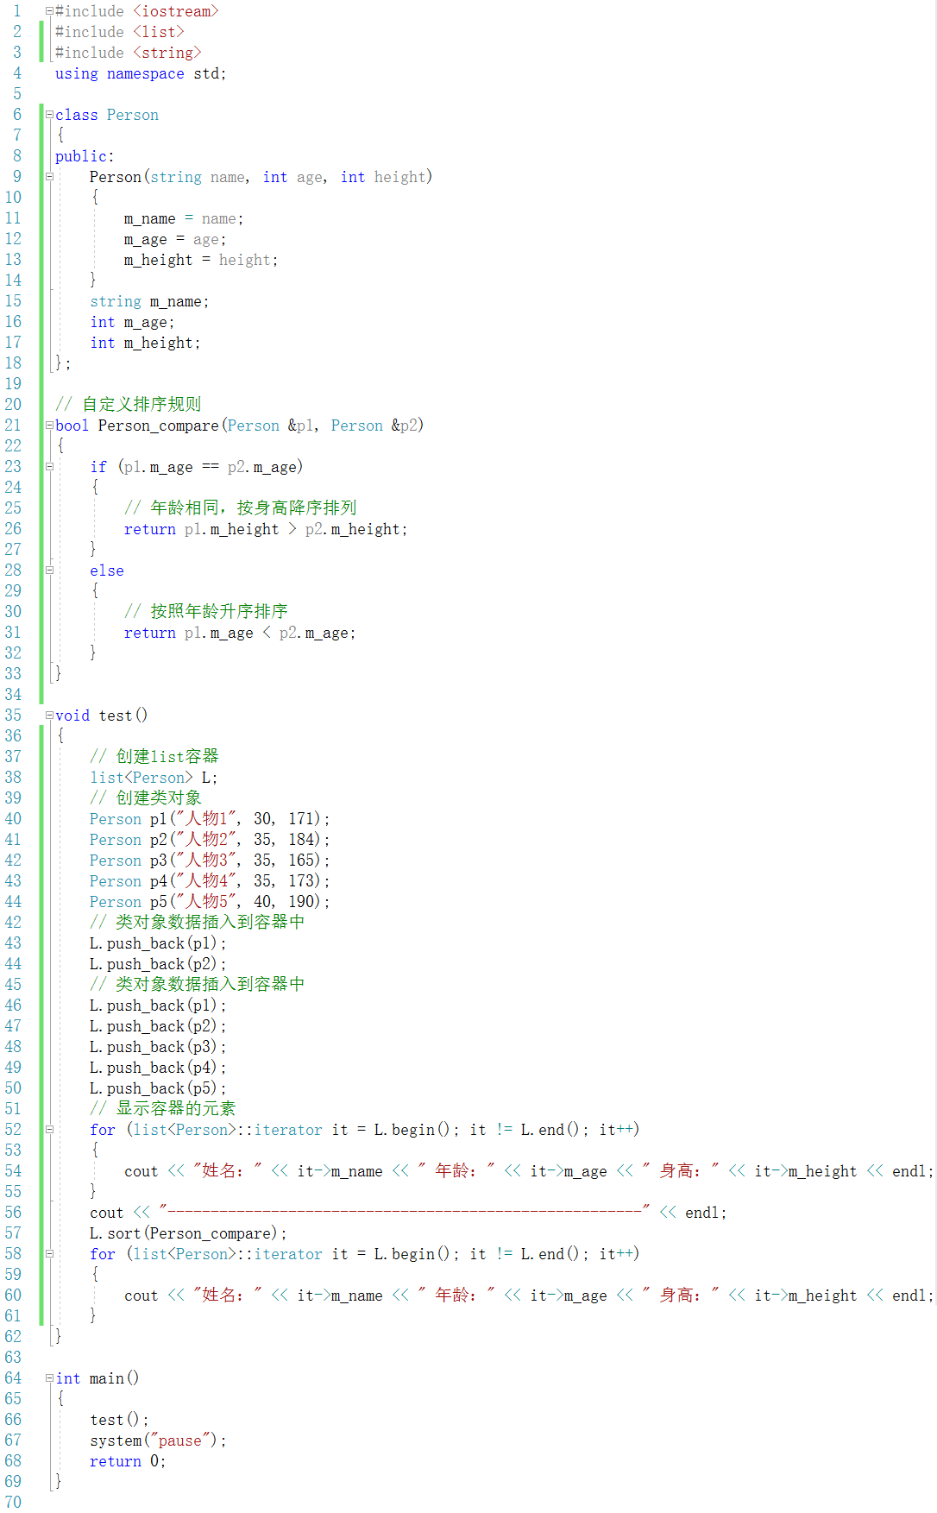Image resolution: width=937 pixels, height=1513 pixels.
Task: Click on '#include <list>' line
Action: 119,32
